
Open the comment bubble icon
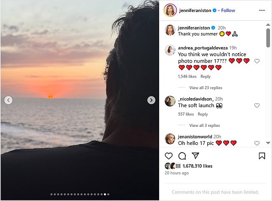182,156
